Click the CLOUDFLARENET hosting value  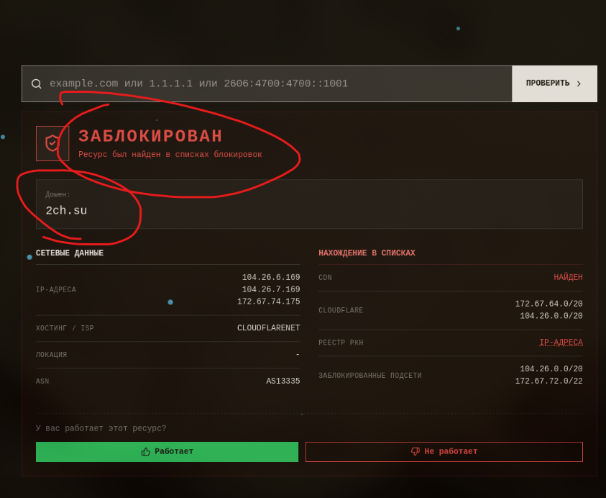269,327
